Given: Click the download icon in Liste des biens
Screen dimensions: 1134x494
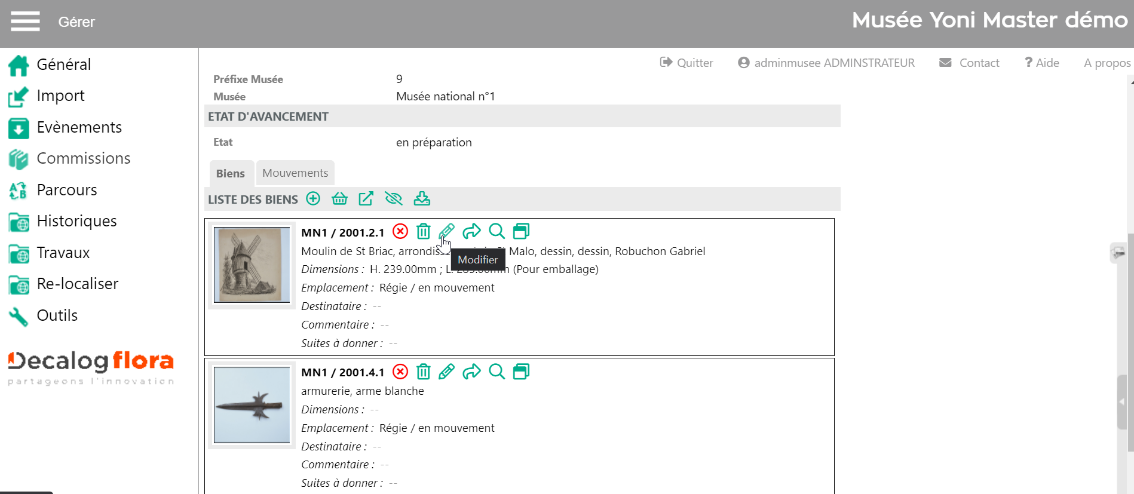Looking at the screenshot, I should click(422, 199).
